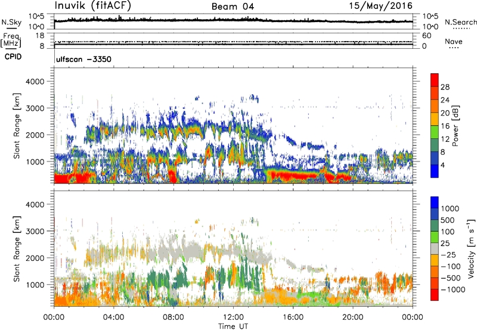
Task: Click inside the sky noise trace panel
Action: click(x=233, y=21)
